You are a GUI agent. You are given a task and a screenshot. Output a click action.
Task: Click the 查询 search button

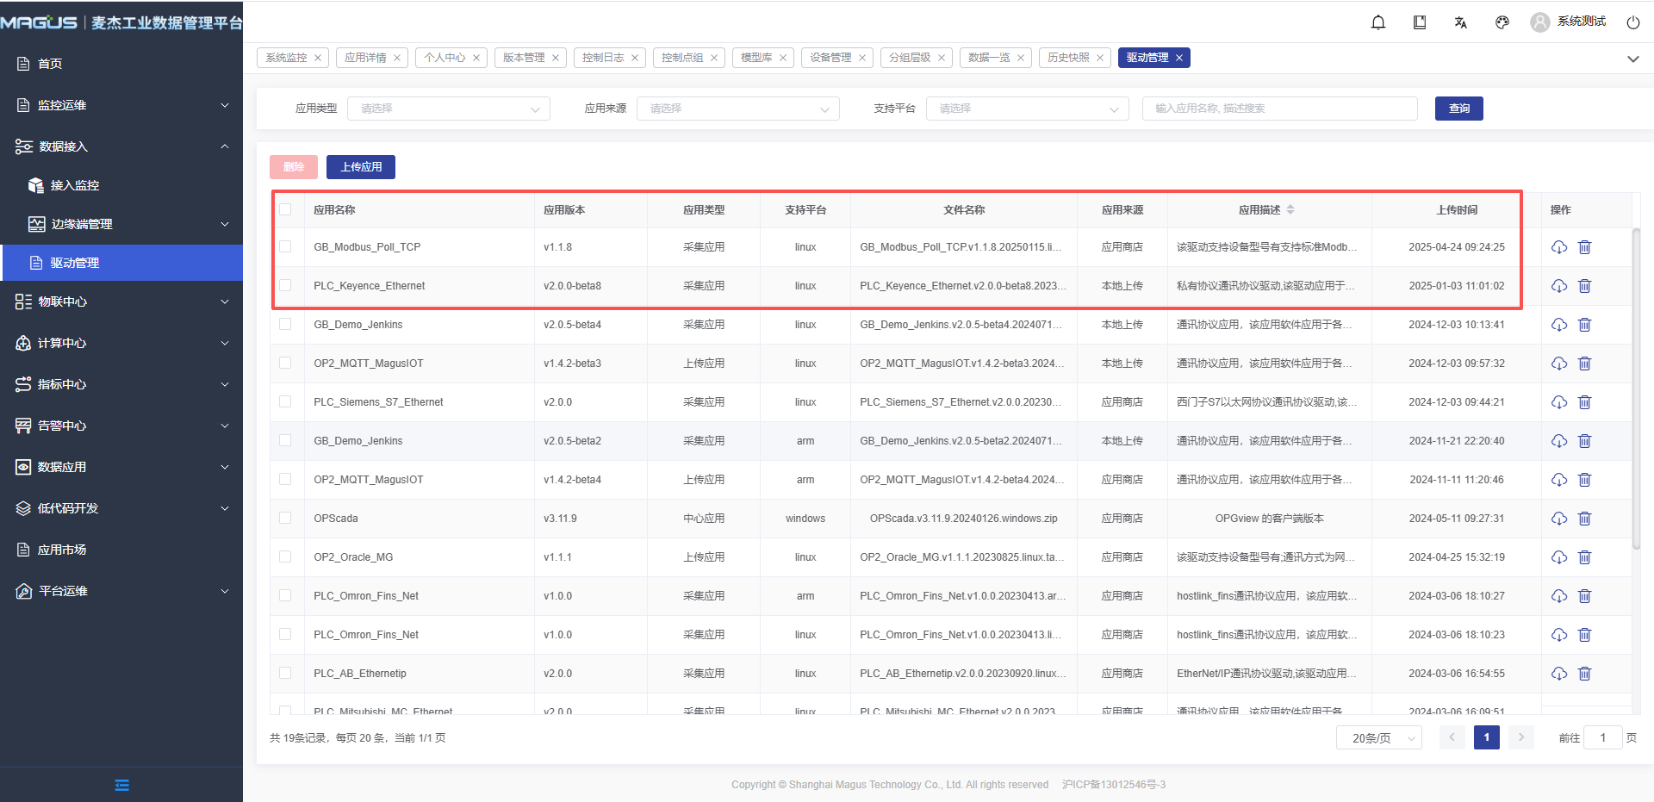coord(1458,109)
